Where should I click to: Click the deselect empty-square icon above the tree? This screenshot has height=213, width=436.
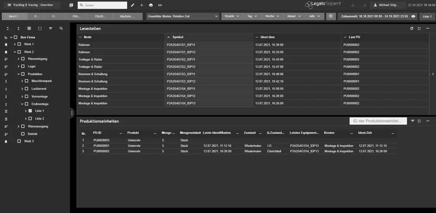[x=40, y=28]
